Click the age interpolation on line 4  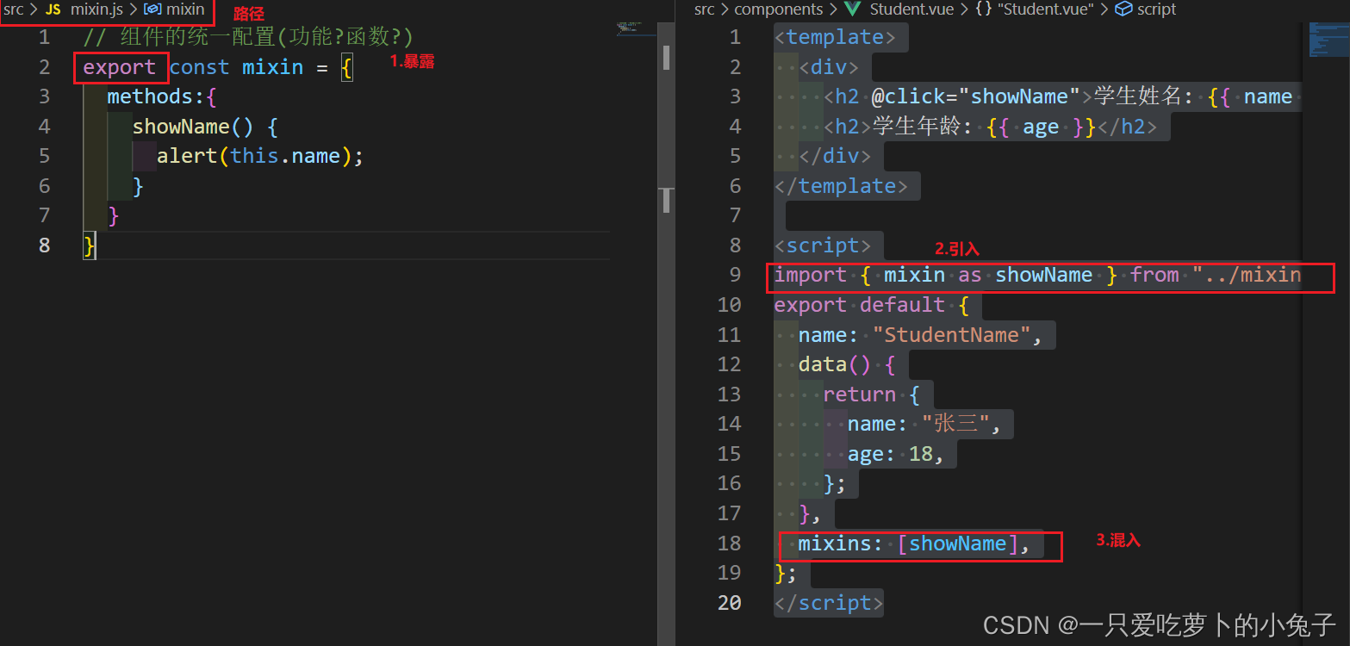click(x=1041, y=127)
